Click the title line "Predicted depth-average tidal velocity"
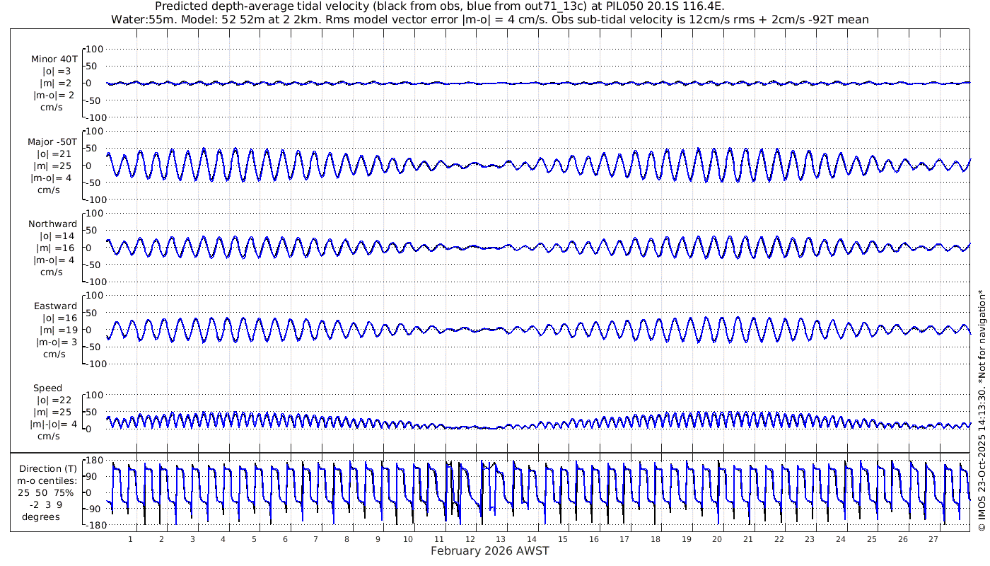The image size is (990, 566). [x=439, y=6]
